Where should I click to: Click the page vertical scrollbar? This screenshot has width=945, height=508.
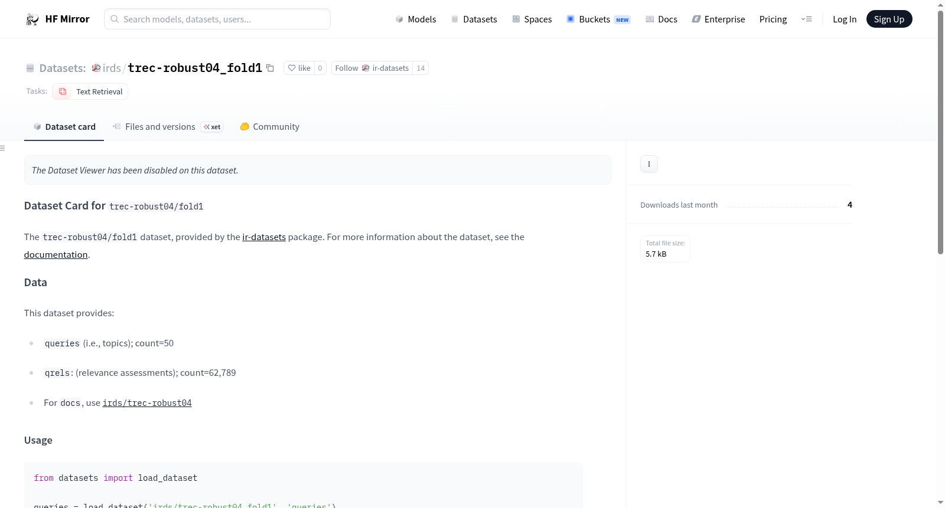940,133
